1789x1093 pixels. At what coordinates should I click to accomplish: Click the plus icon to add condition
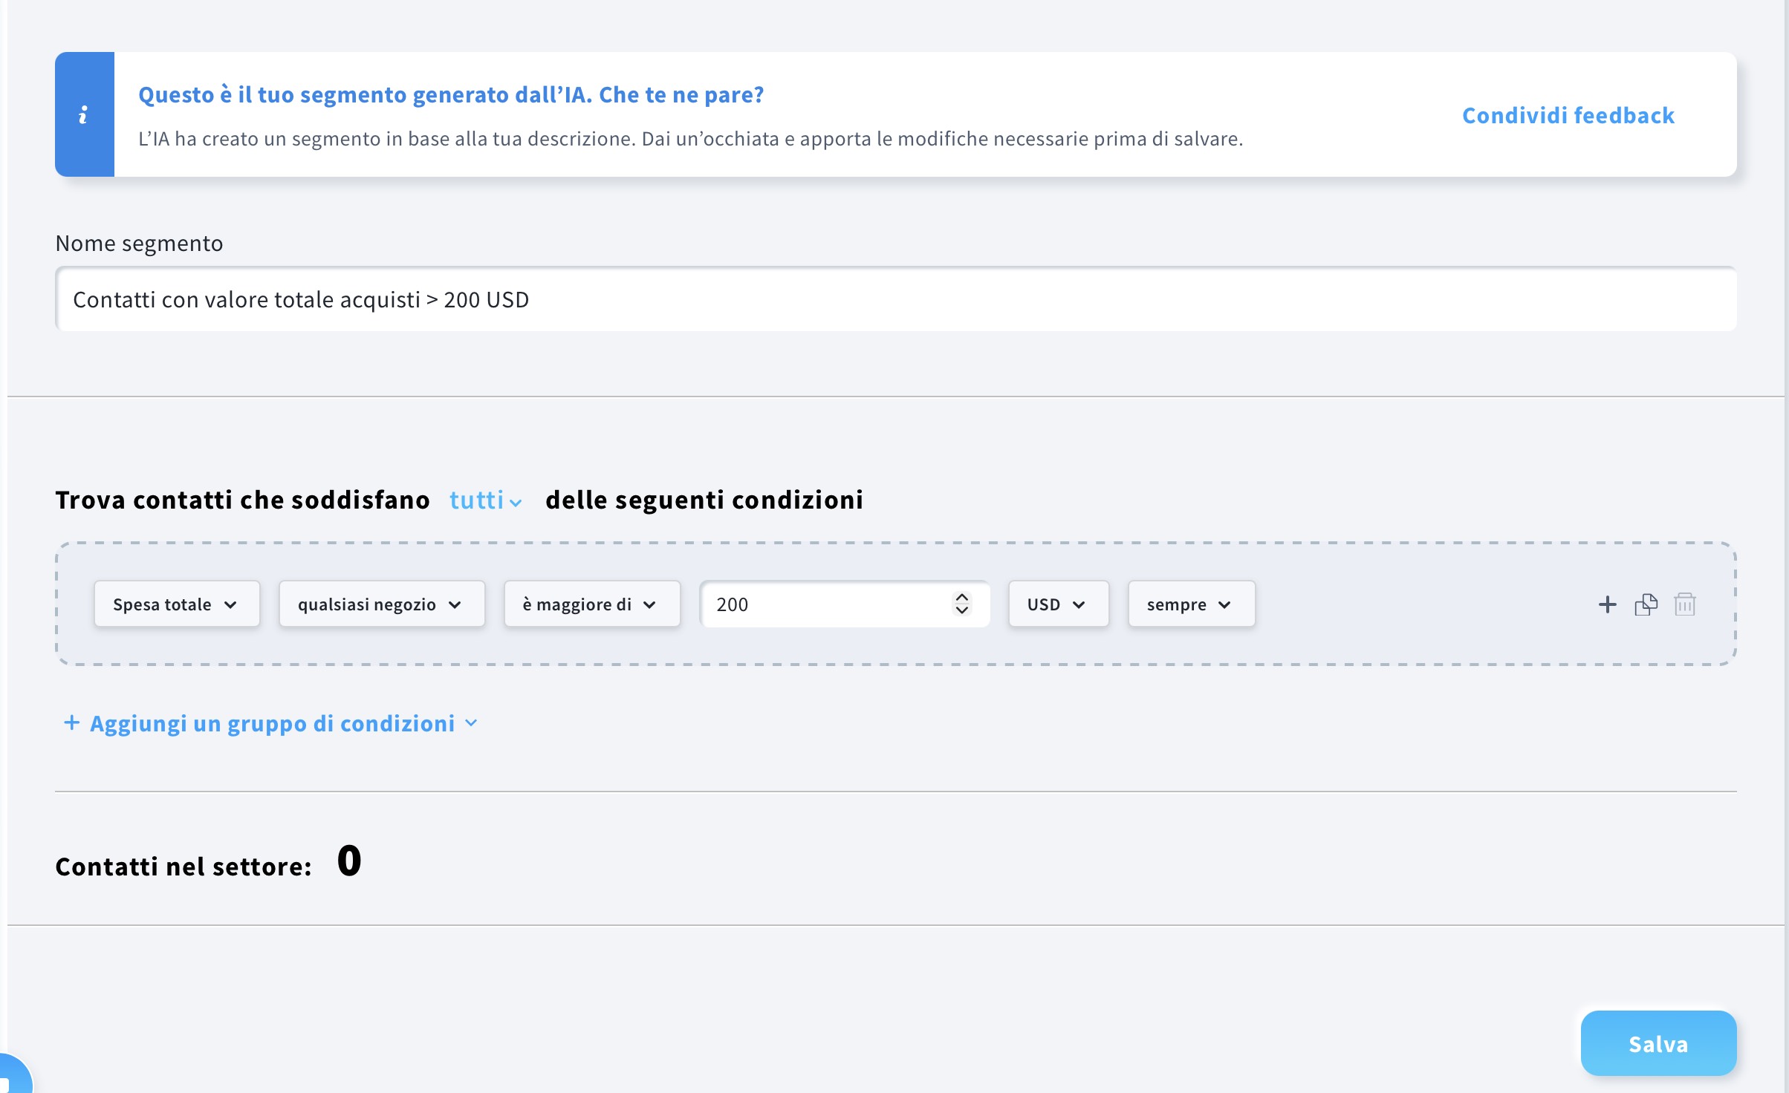1607,604
